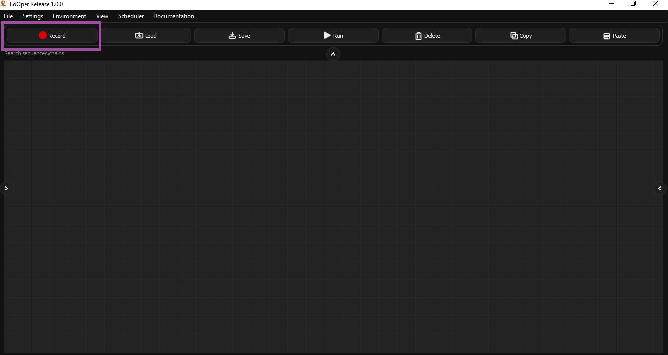Expand the right side panel
This screenshot has width=668, height=355.
coord(660,188)
